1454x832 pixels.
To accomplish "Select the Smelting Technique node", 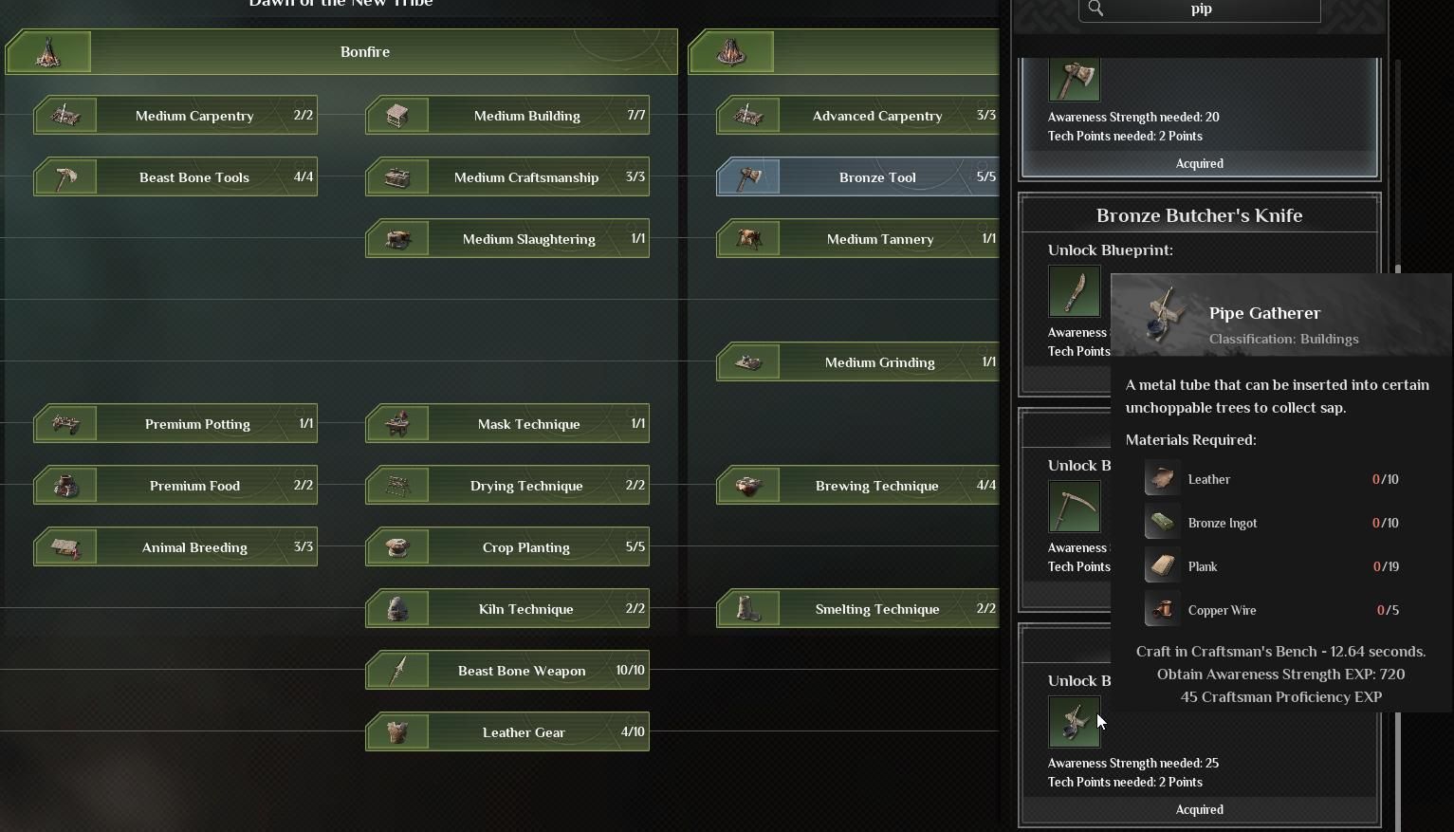I will click(876, 609).
